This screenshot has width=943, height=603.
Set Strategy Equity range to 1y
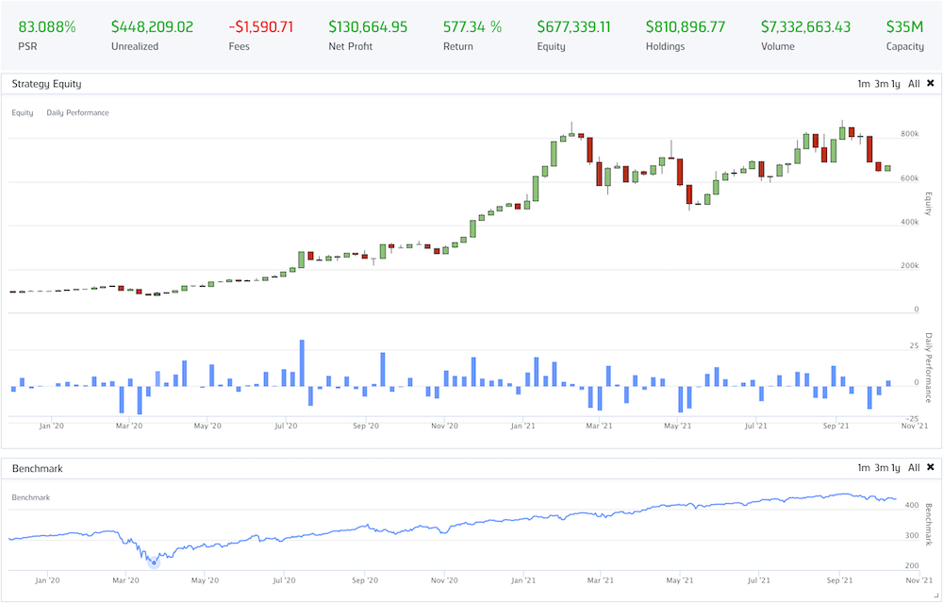click(897, 84)
